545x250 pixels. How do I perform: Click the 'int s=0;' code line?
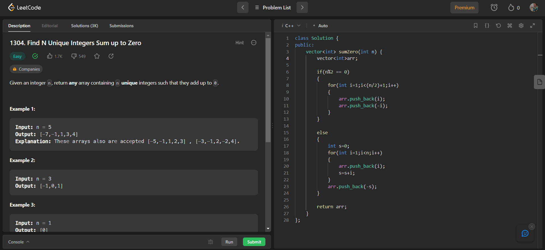coord(338,146)
